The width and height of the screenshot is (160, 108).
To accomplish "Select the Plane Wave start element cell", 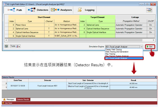I will coord(30,25).
